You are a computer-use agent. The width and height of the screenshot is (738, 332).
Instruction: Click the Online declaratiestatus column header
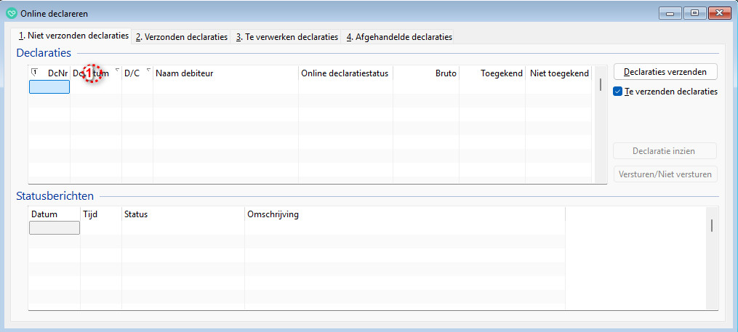pyautogui.click(x=345, y=73)
